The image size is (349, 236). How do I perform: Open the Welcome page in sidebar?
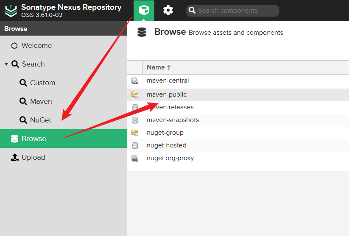(36, 45)
